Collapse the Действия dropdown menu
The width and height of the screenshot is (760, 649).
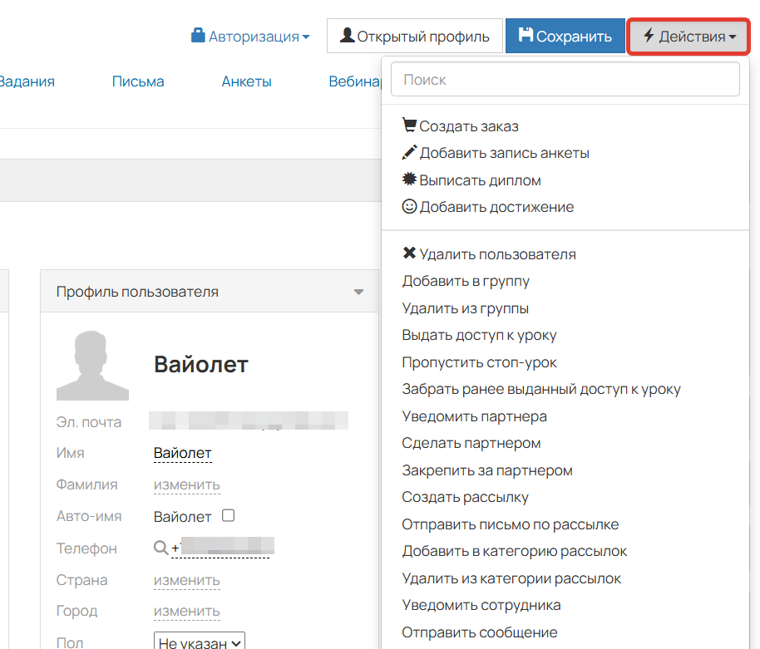tap(688, 37)
